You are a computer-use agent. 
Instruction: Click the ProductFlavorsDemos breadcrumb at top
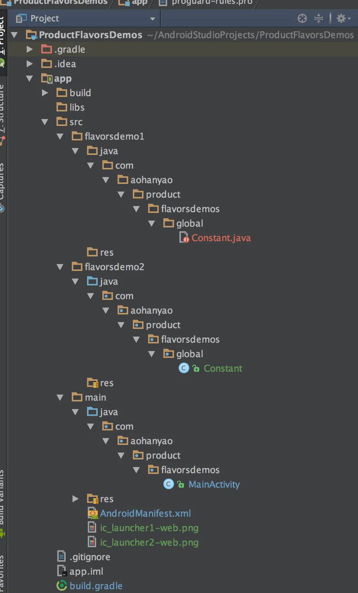coord(54,3)
